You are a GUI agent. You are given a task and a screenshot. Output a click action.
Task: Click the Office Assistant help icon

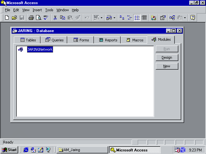click(x=192, y=18)
